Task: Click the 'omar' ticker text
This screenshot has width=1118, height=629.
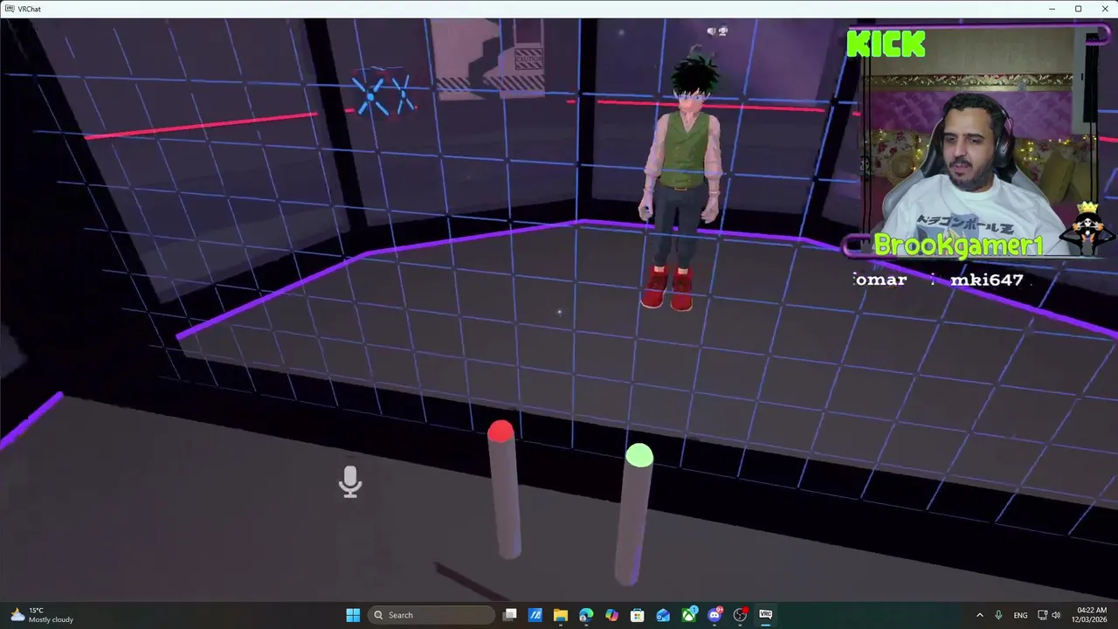Action: [x=880, y=280]
